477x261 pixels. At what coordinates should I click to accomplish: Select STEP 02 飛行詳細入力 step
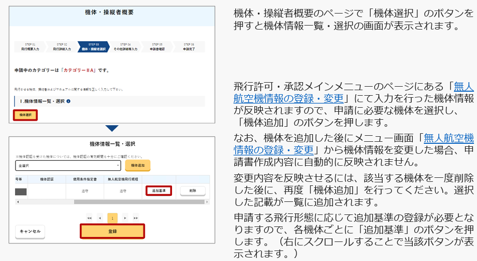pos(62,47)
